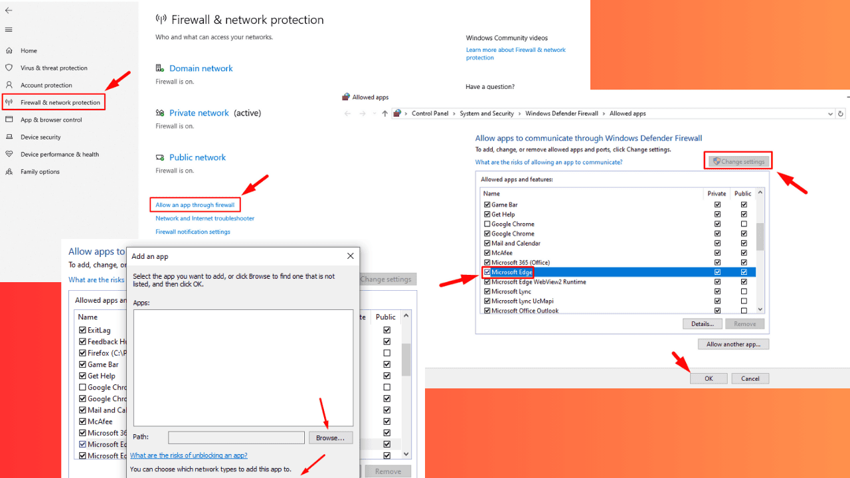Viewport: 850px width, 478px height.
Task: Click the scroll-down arrow in the rear apps list
Action: tap(406, 455)
